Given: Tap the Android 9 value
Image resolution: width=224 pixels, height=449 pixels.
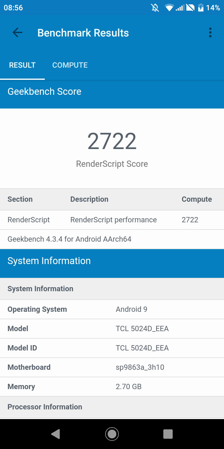Looking at the screenshot, I should click(x=131, y=309).
